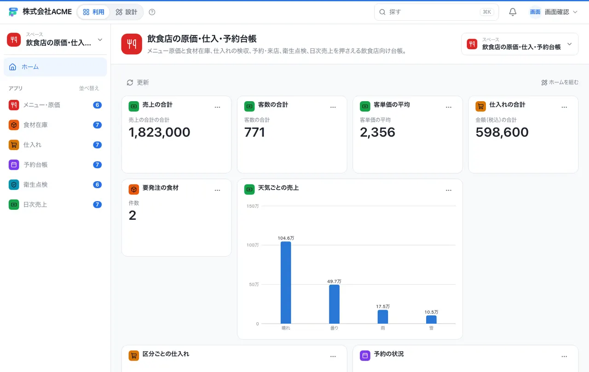Click the 日次売上 cash icon in sidebar
Screen dimensions: 589x372
pyautogui.click(x=14, y=205)
